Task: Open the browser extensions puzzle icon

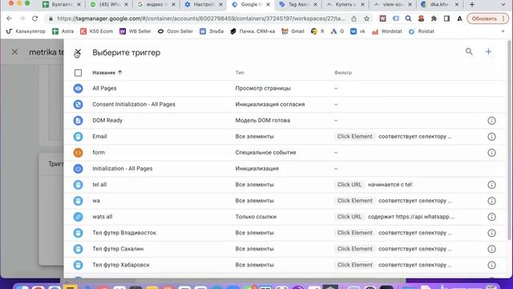Action: click(x=434, y=18)
